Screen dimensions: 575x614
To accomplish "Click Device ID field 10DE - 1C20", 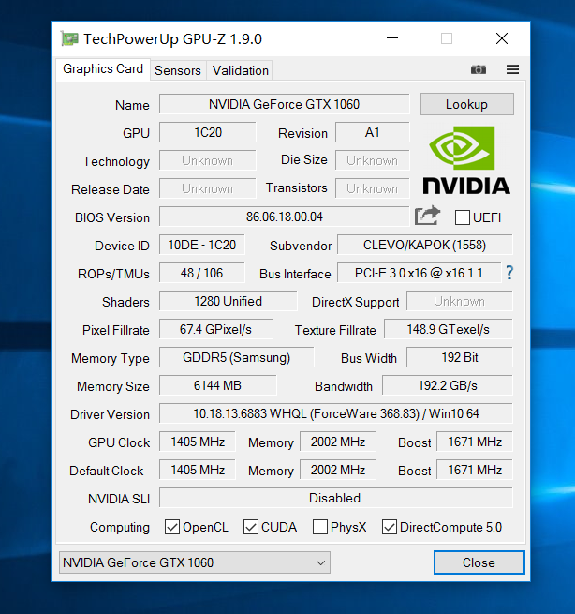I will point(202,245).
